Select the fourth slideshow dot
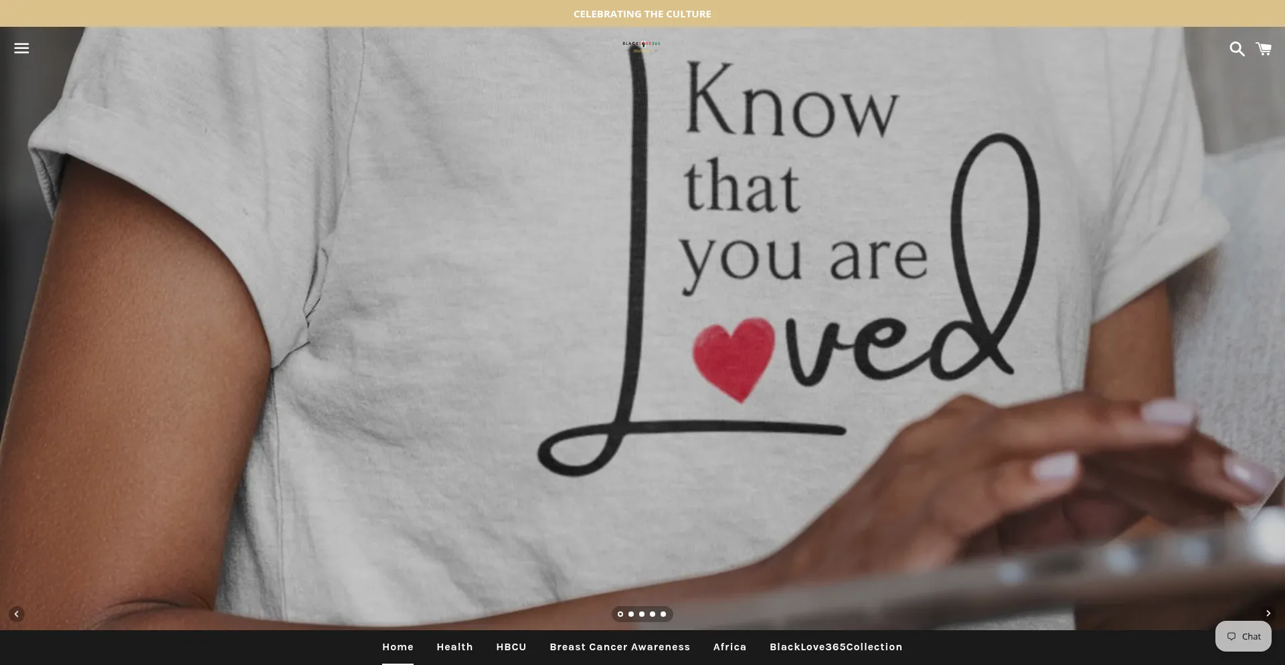Image resolution: width=1285 pixels, height=665 pixels. tap(653, 614)
